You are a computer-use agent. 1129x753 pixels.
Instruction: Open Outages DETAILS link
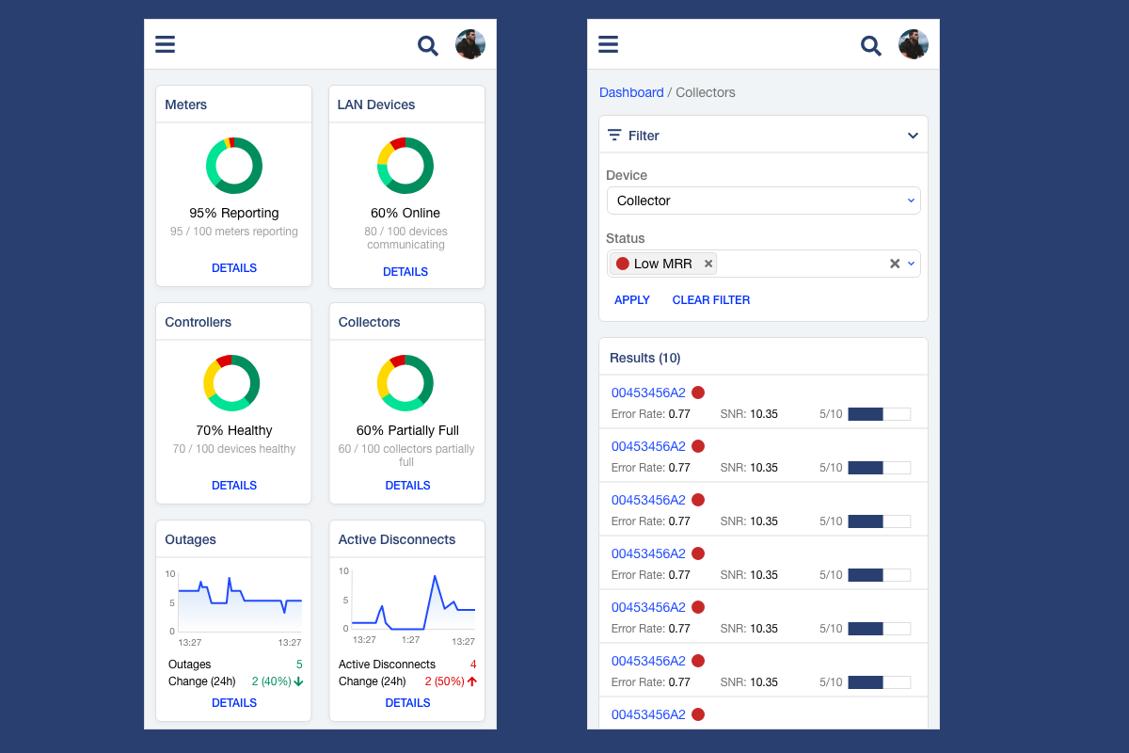tap(234, 703)
